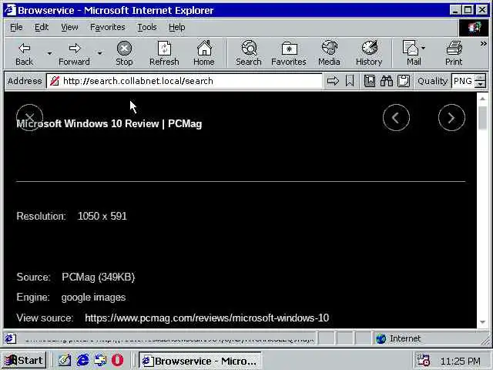Print the current page
The width and height of the screenshot is (493, 370).
[x=454, y=53]
